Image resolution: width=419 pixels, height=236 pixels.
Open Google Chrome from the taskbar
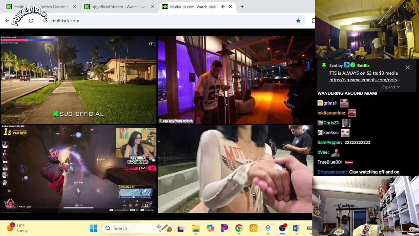[x=239, y=228]
